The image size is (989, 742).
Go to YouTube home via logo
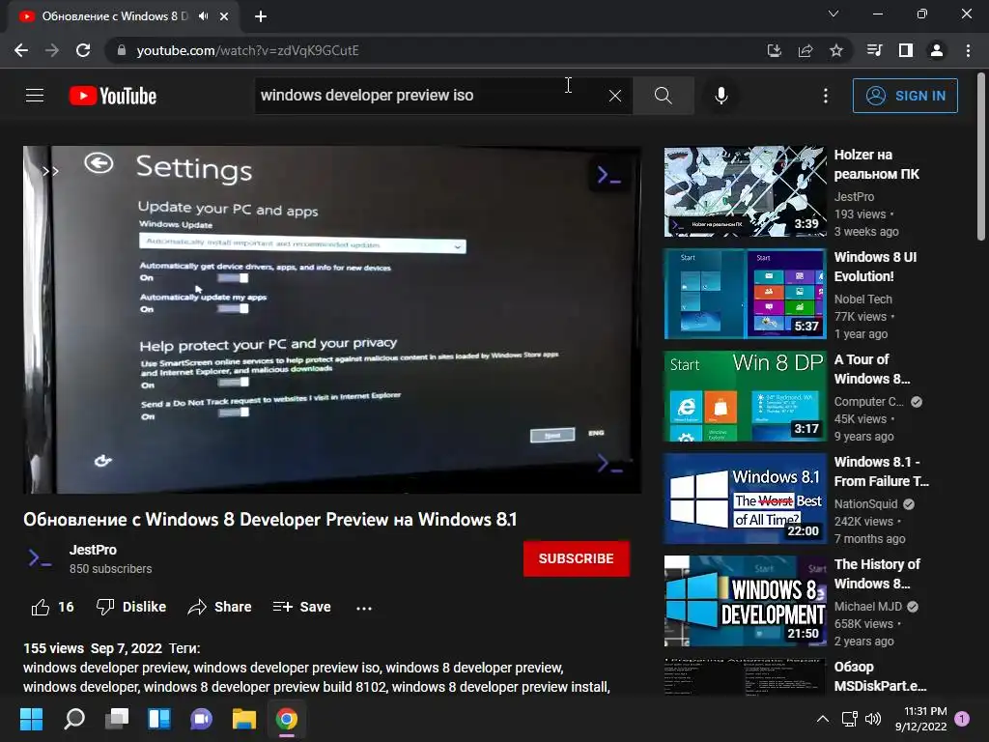[x=113, y=96]
